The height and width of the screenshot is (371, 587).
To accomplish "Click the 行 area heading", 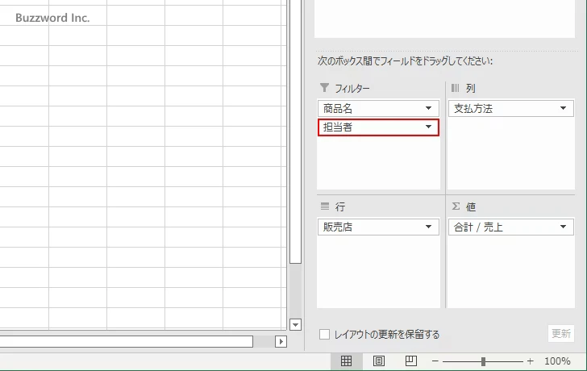I will [340, 206].
